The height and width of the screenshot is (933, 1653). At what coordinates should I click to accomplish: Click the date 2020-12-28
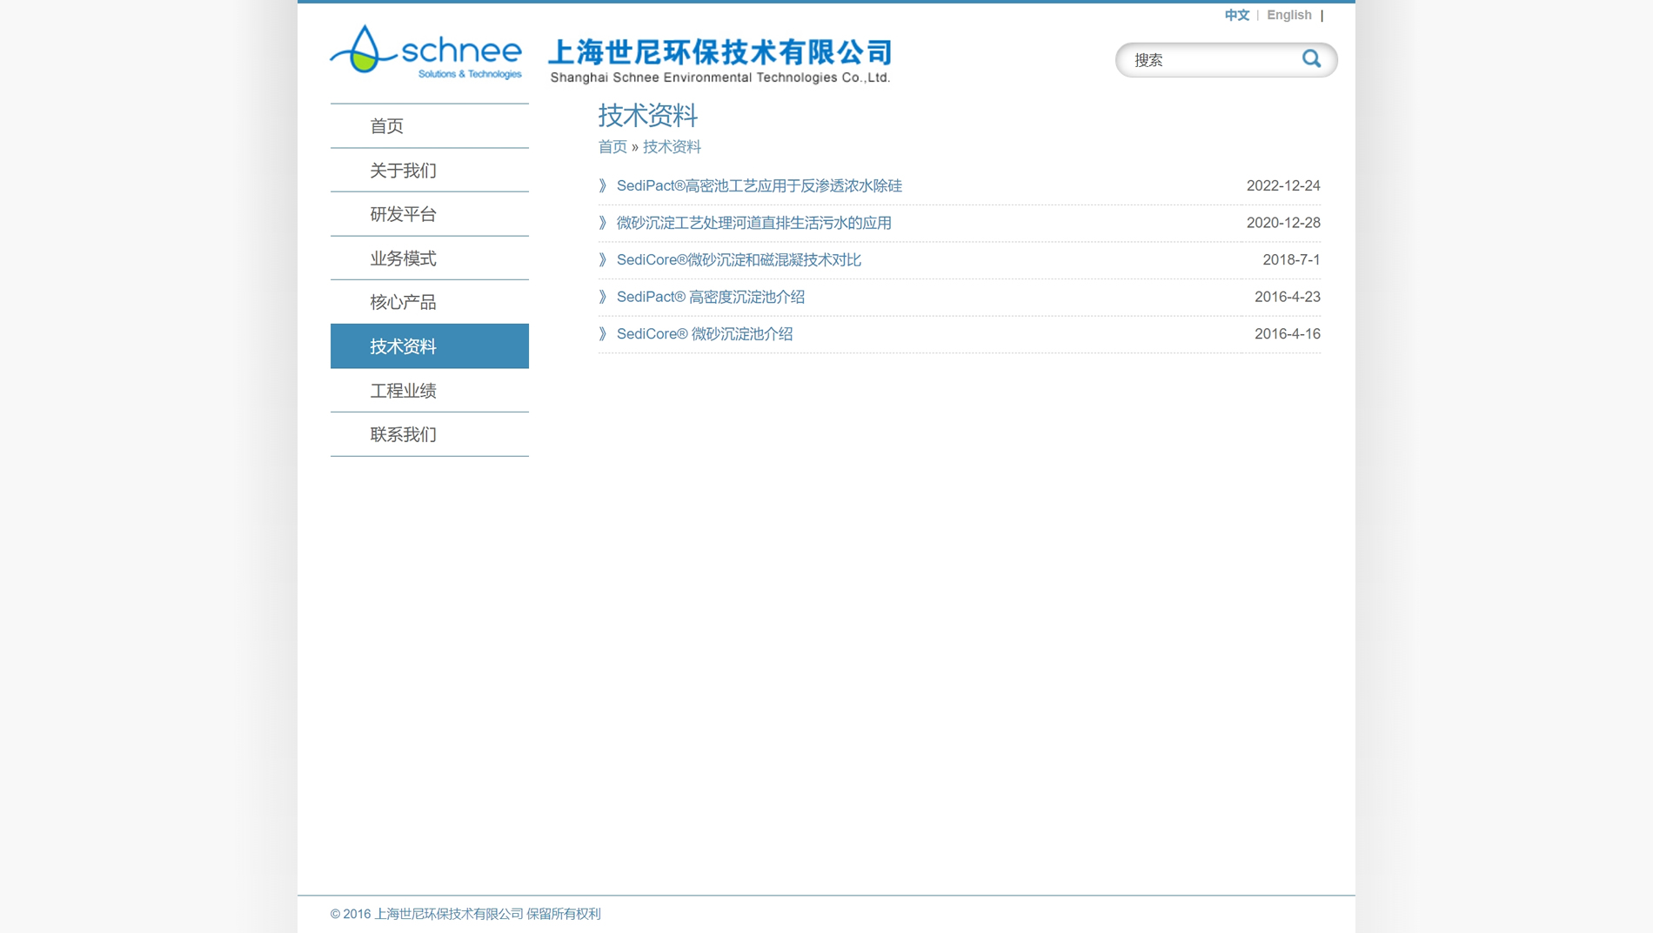(1283, 223)
